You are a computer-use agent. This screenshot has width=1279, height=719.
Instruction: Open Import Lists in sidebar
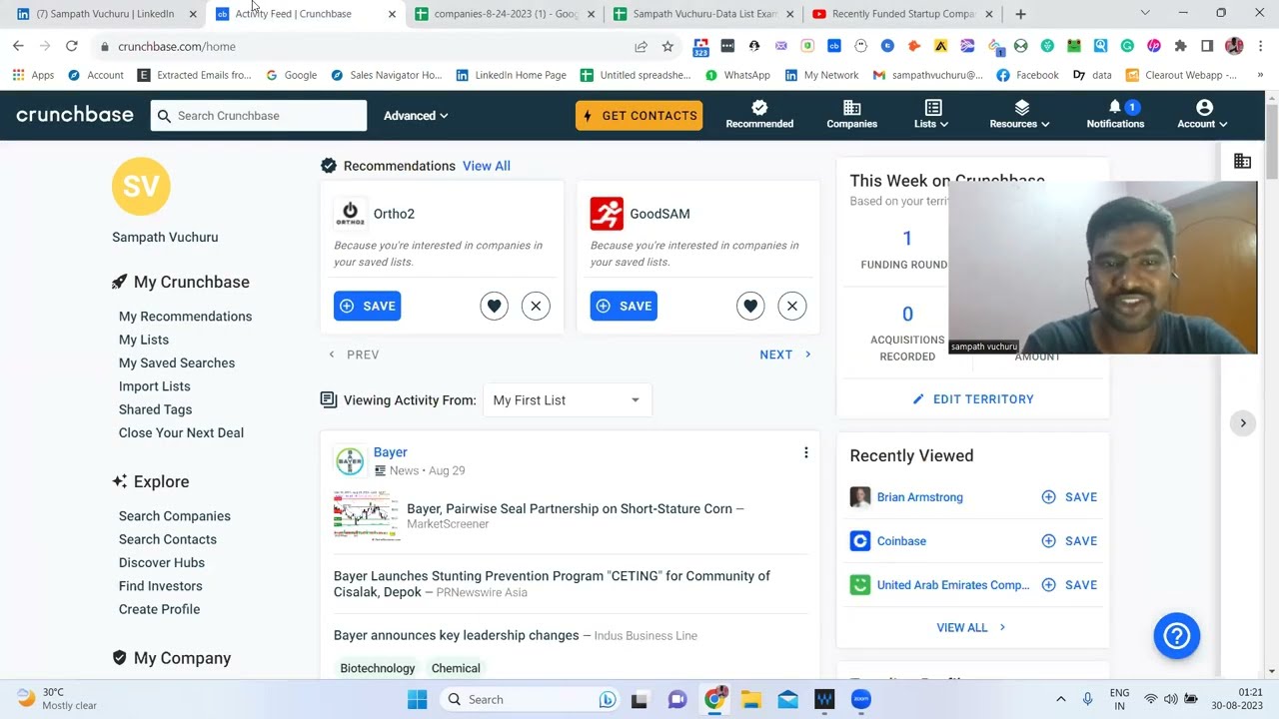155,386
